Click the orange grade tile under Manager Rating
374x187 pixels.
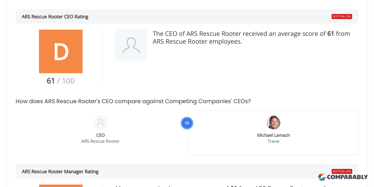(61, 186)
